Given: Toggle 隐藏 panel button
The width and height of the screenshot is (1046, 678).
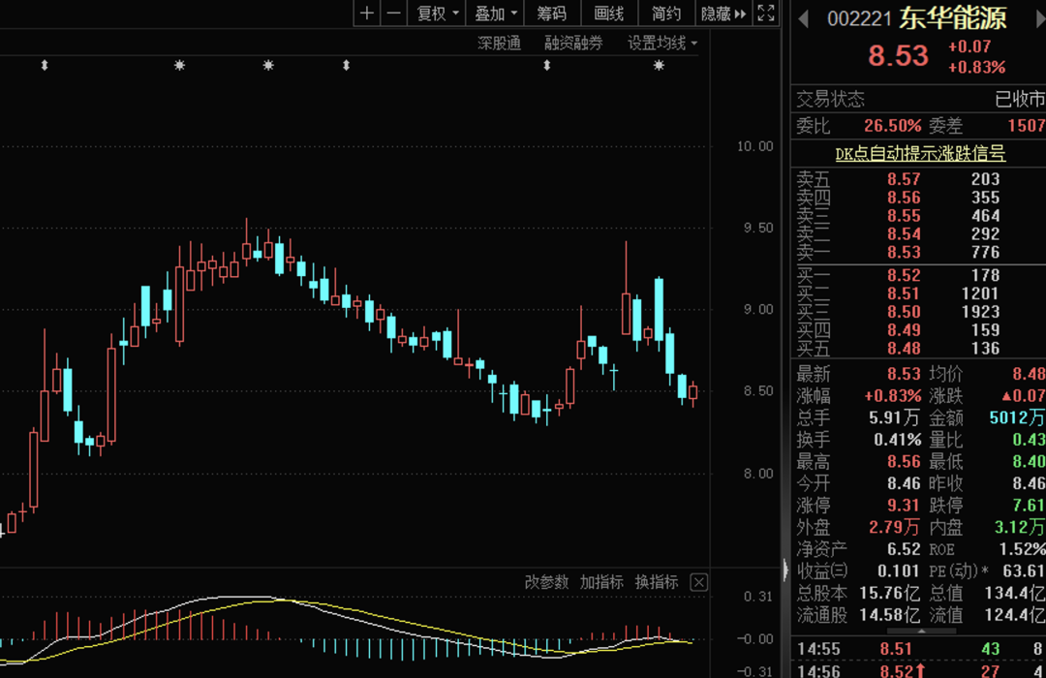Looking at the screenshot, I should click(x=723, y=14).
